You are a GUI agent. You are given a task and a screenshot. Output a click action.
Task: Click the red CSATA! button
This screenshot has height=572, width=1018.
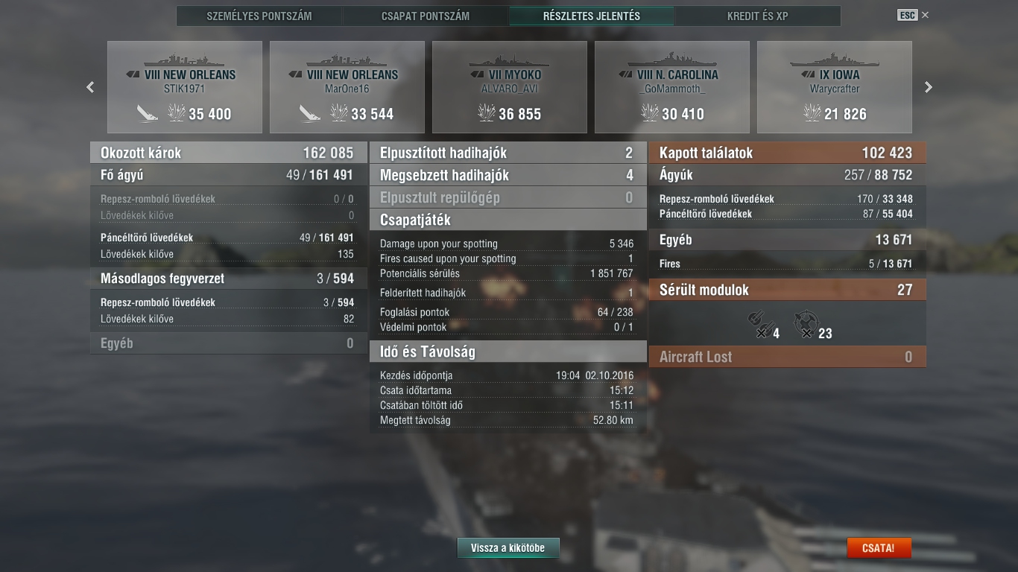pos(879,548)
